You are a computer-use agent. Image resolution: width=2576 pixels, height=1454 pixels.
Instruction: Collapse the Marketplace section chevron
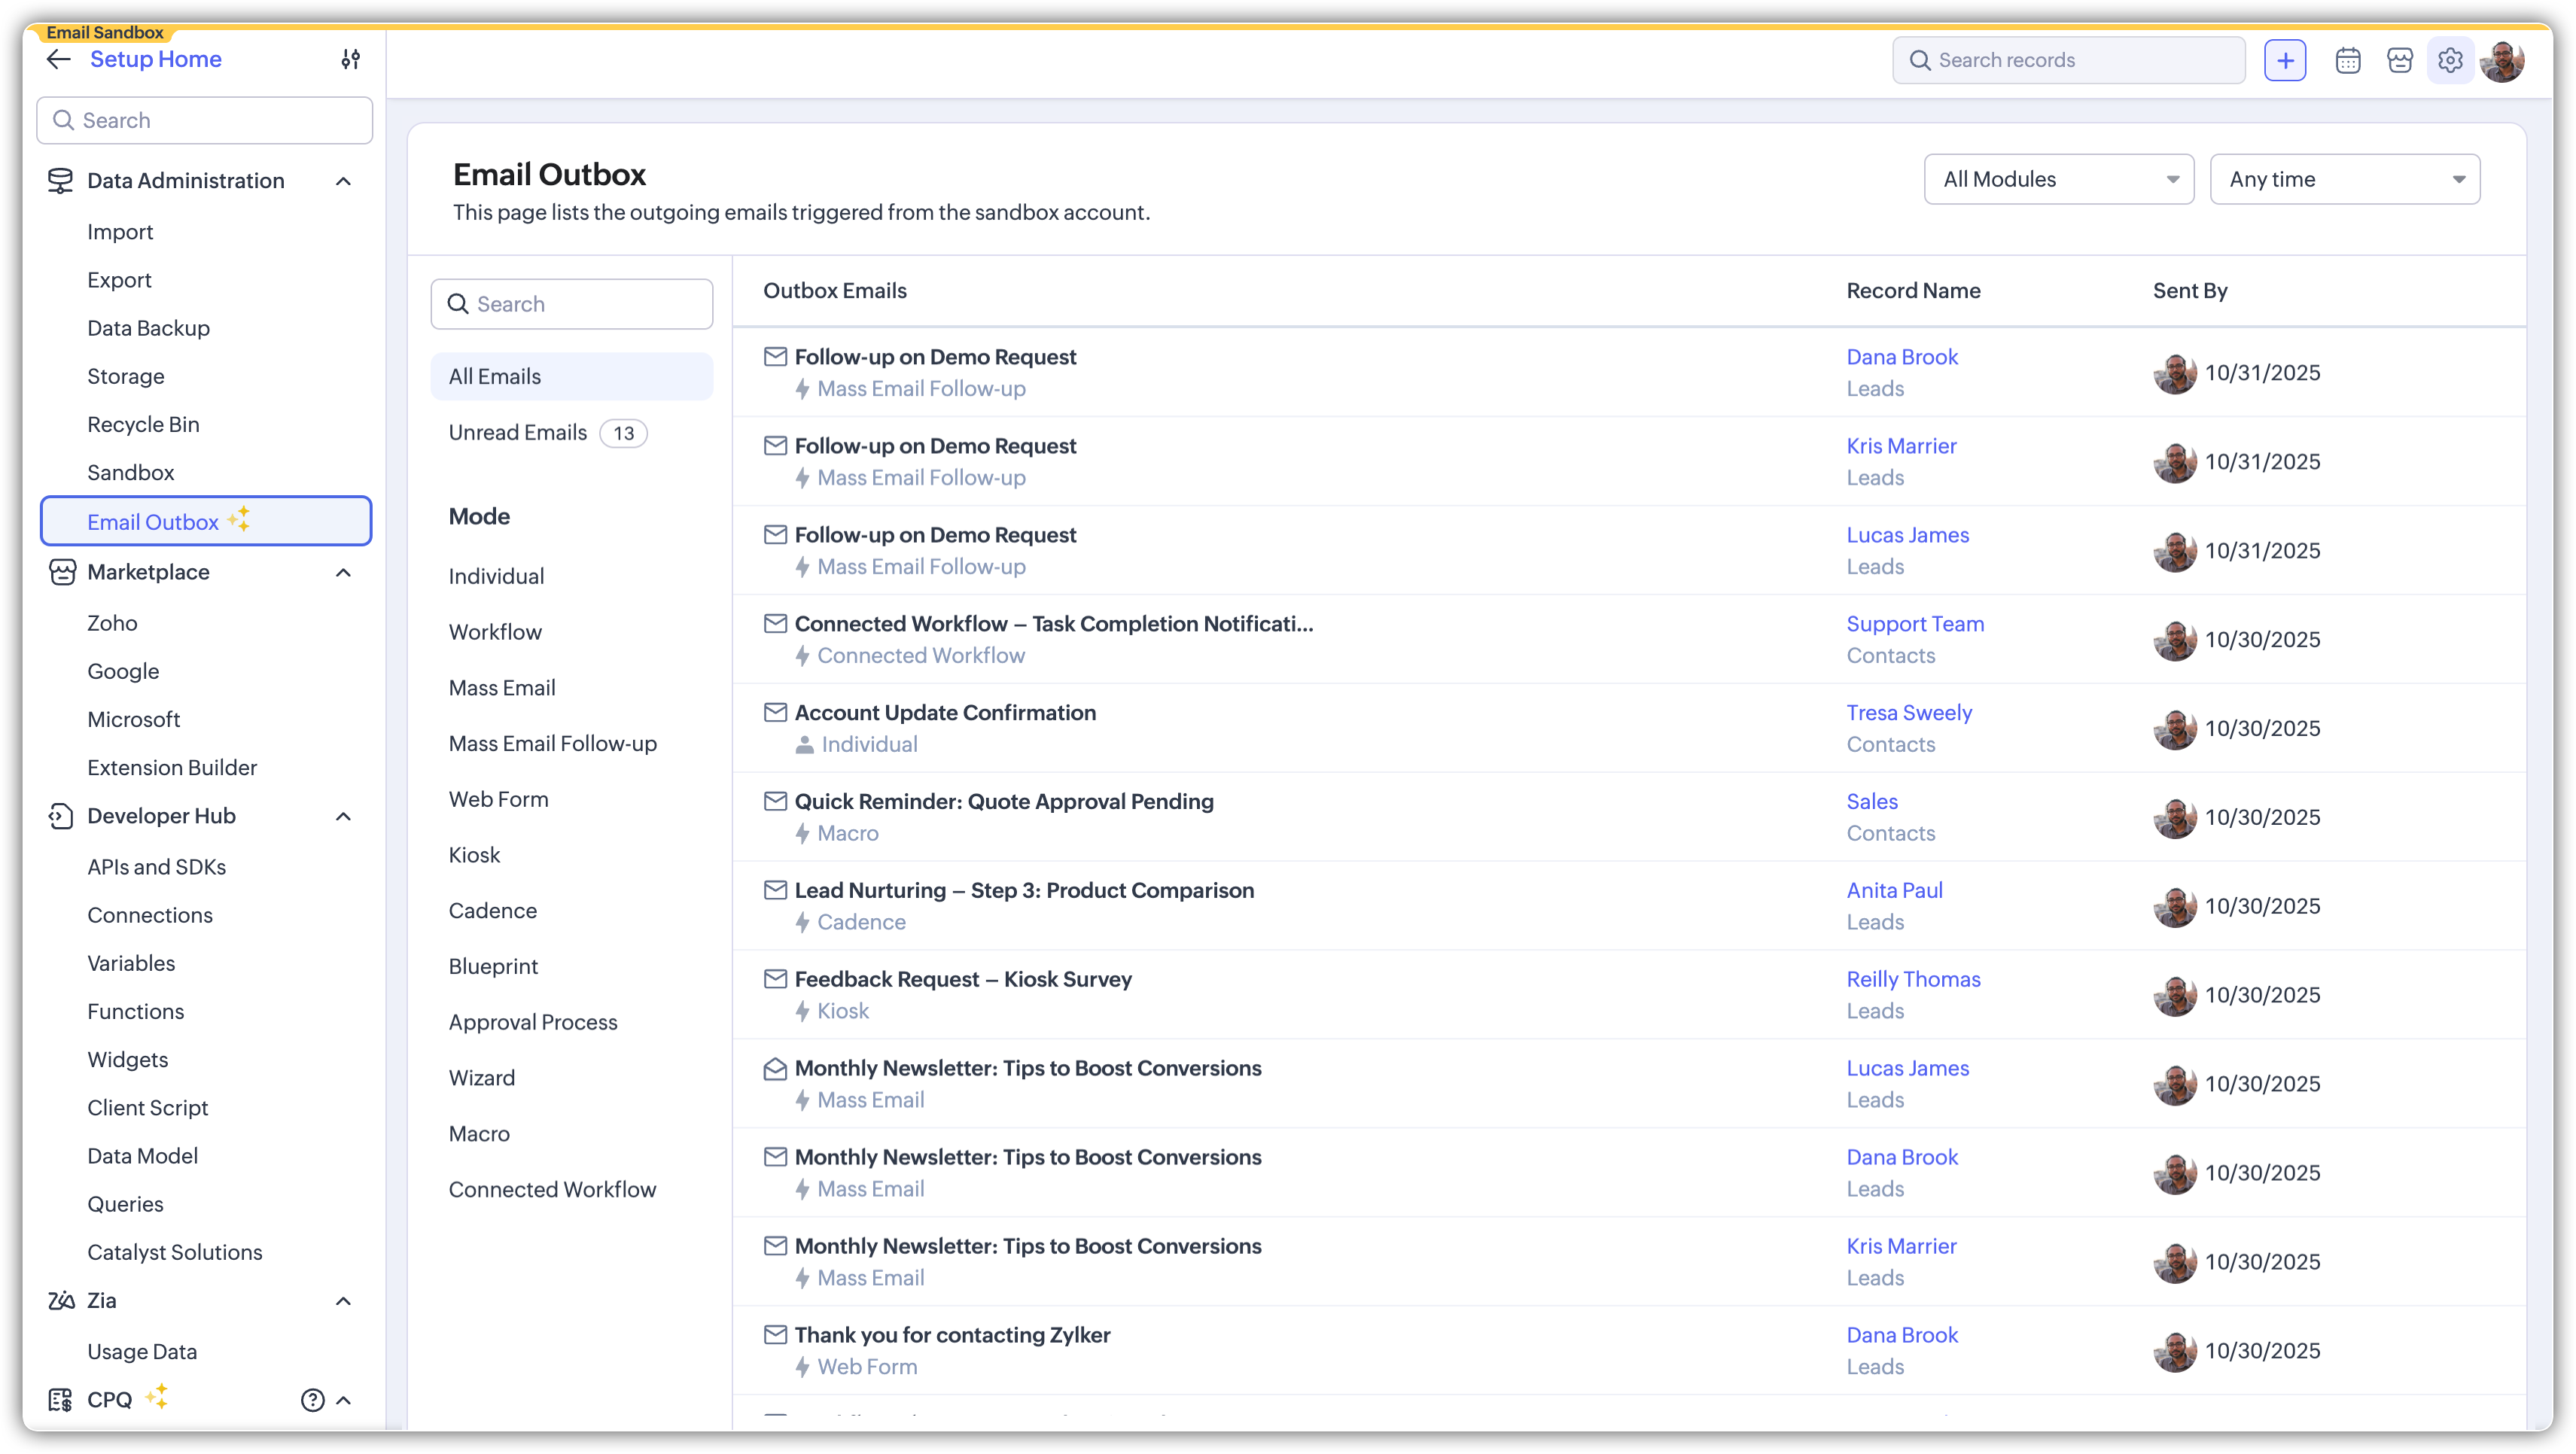(x=343, y=573)
